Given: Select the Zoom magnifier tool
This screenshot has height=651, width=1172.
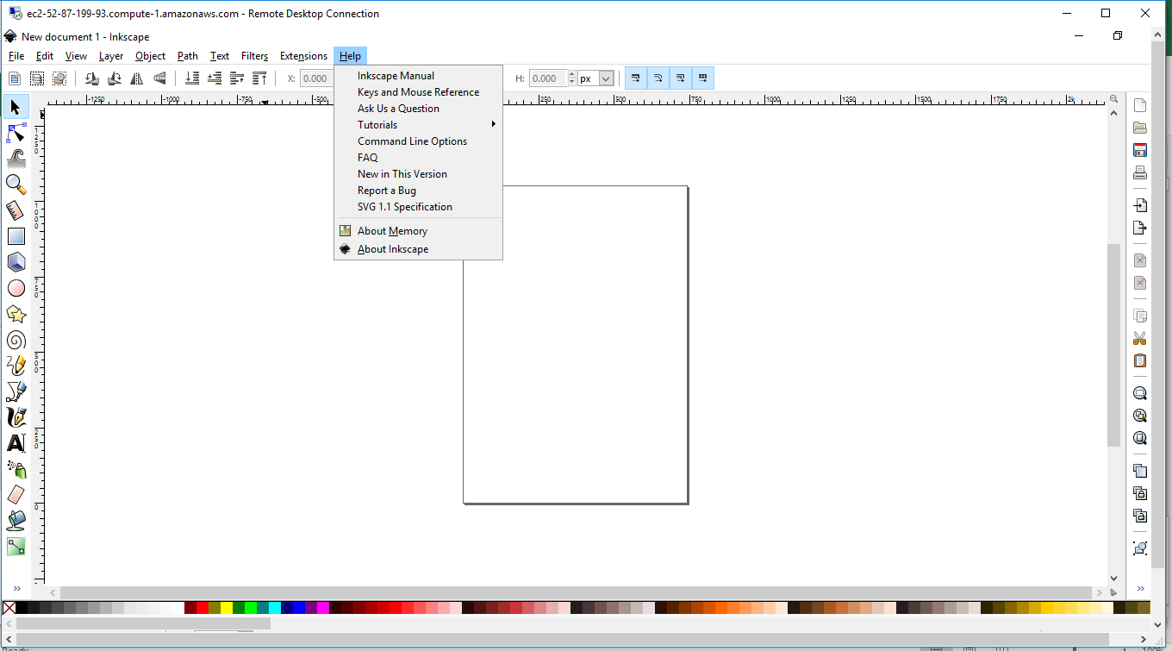Looking at the screenshot, I should click(16, 184).
